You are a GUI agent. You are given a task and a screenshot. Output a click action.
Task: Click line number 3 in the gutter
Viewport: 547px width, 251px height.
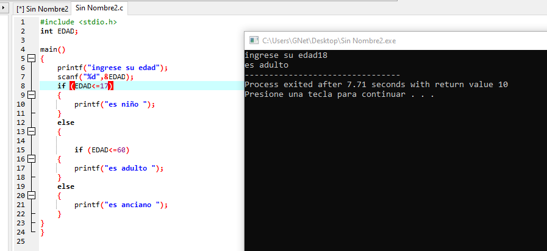click(x=23, y=40)
